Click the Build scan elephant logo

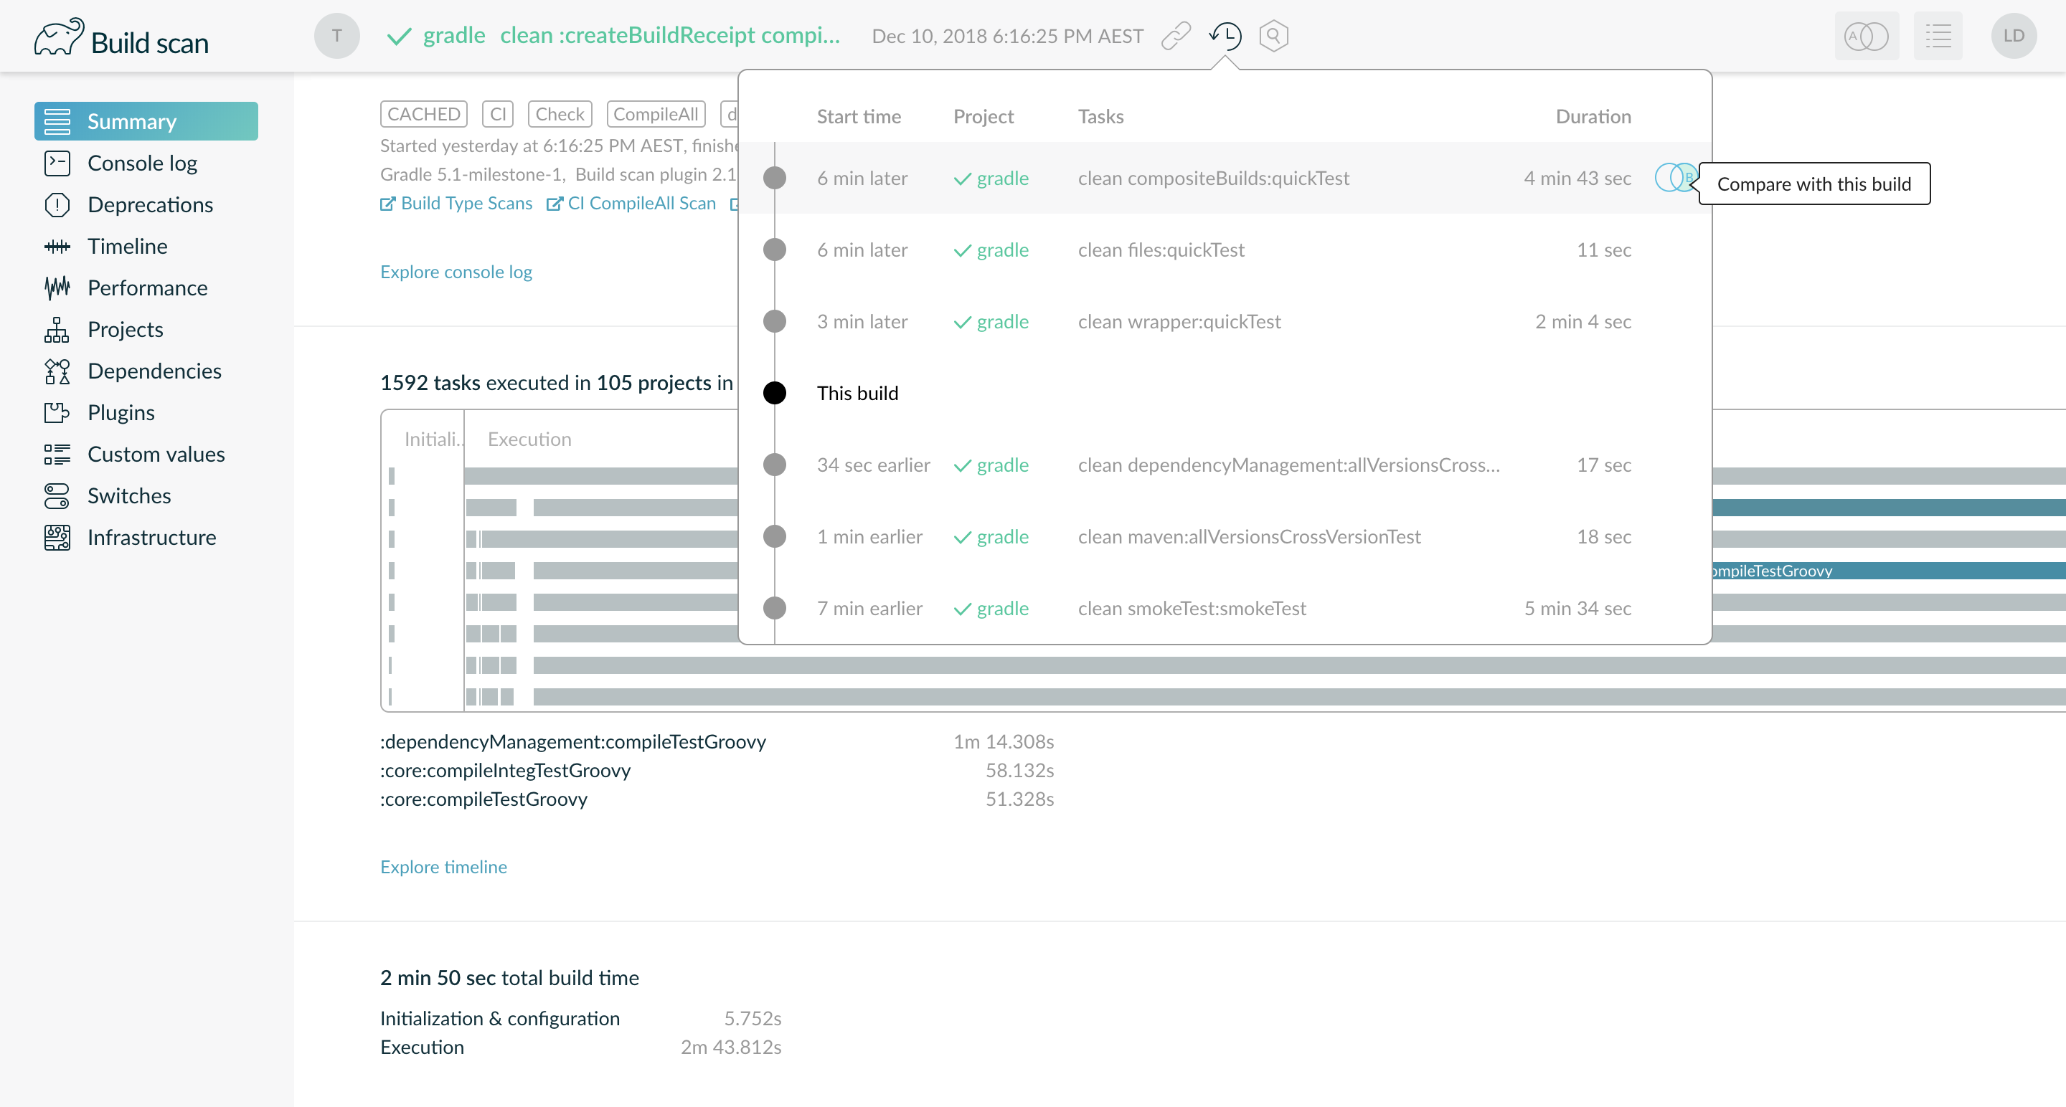(x=59, y=38)
